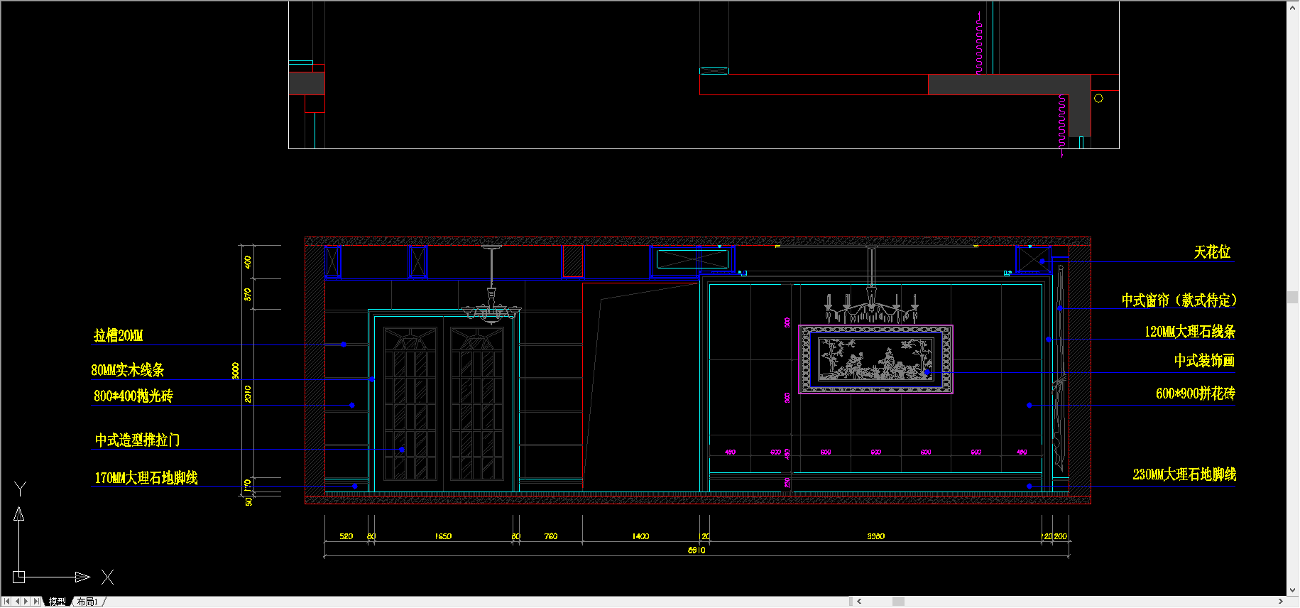This screenshot has width=1300, height=608.
Task: Click the vertical scrollbar thumb
Action: 1293,297
